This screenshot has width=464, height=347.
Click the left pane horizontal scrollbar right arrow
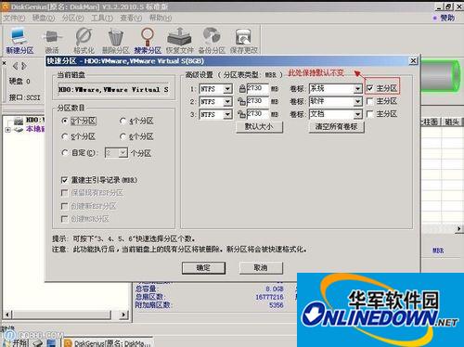click(x=123, y=315)
